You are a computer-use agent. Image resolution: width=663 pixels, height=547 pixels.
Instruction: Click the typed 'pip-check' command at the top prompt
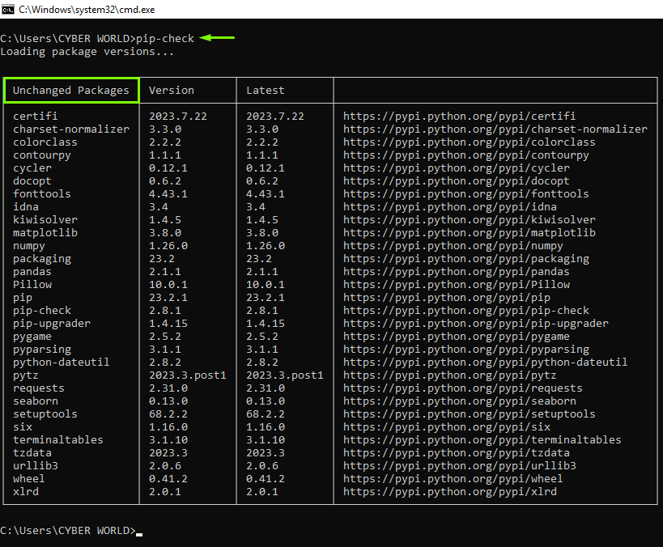[165, 39]
